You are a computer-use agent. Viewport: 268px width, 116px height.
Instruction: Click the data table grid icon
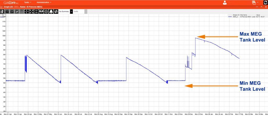(22, 11)
